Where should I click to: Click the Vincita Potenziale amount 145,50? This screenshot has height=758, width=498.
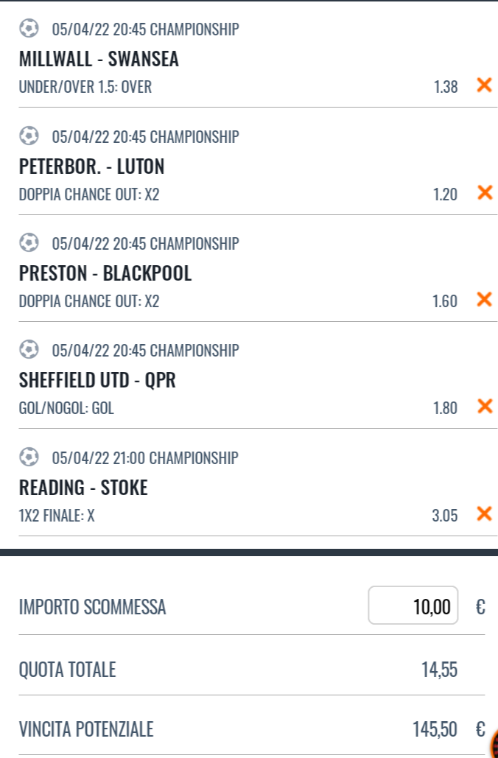[435, 729]
